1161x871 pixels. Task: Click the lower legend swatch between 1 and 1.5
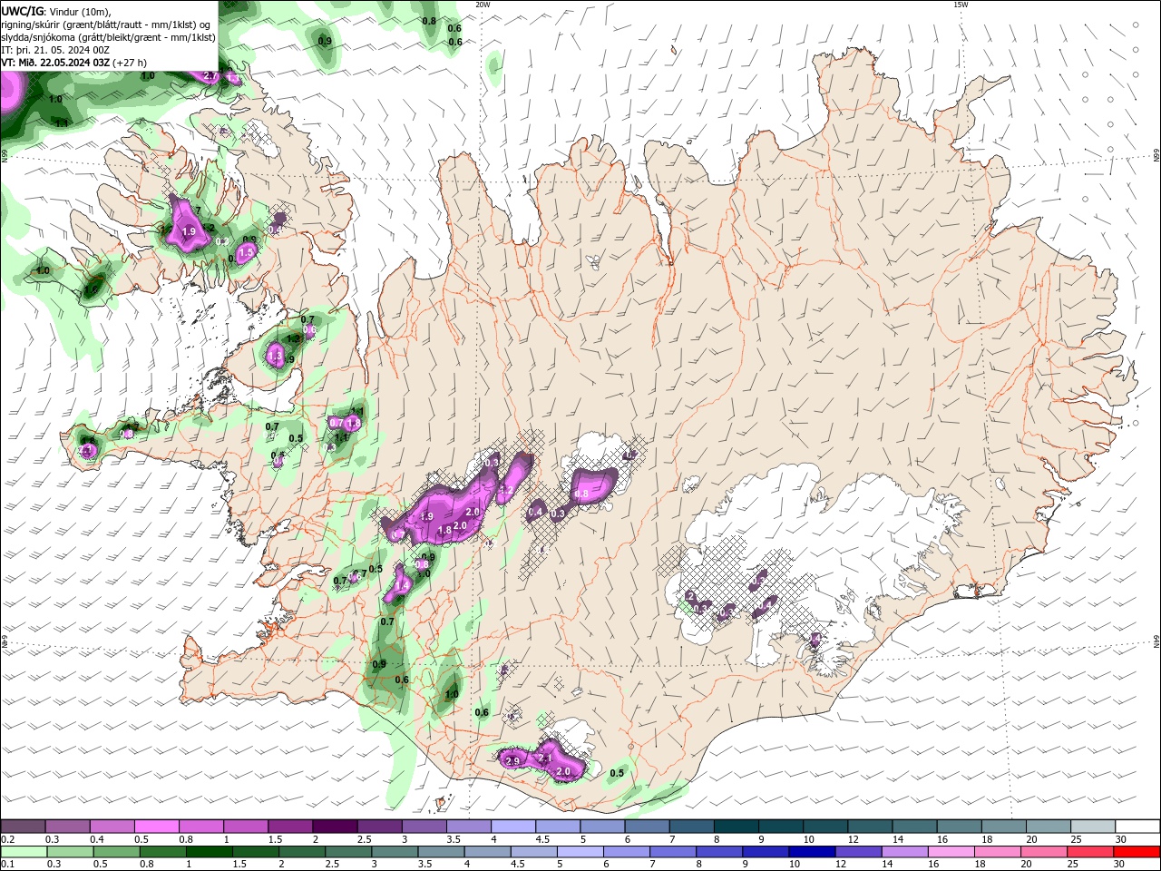209,852
